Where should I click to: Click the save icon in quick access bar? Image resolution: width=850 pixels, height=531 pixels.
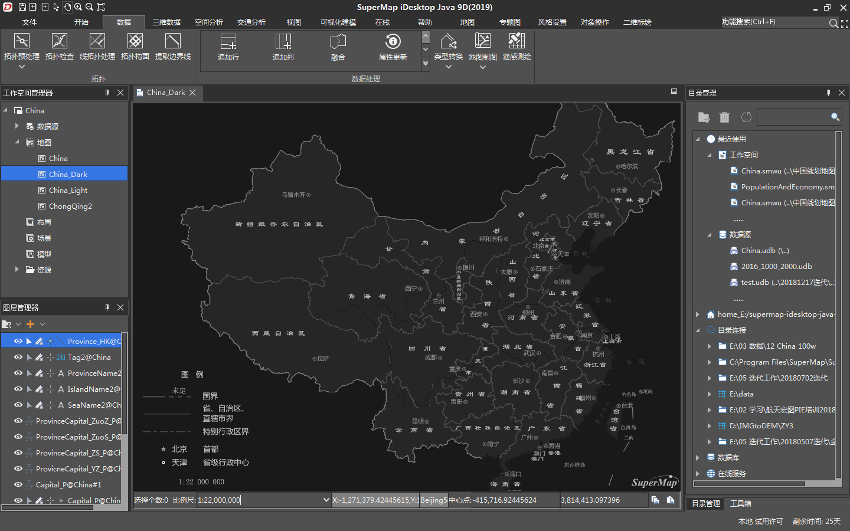[22, 6]
